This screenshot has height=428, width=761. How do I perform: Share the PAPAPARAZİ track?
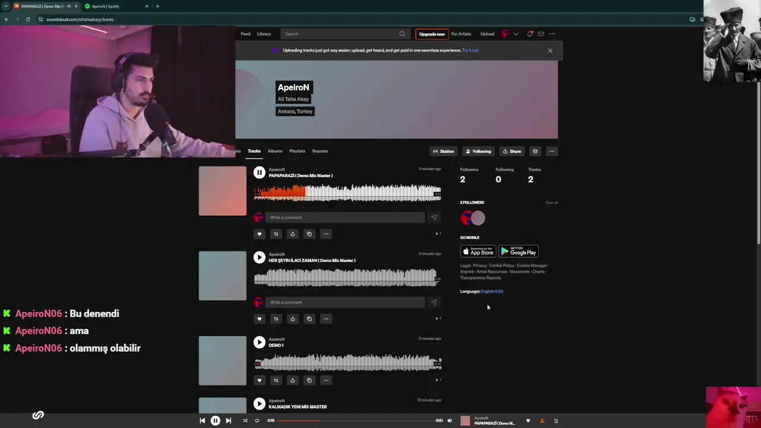293,234
